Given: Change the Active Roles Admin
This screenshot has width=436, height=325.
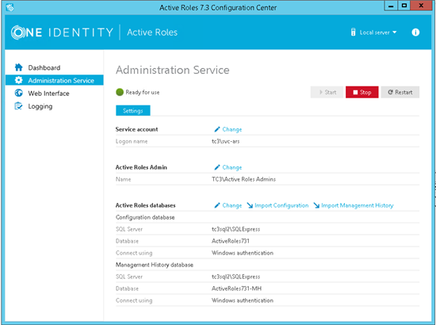Looking at the screenshot, I should point(231,167).
